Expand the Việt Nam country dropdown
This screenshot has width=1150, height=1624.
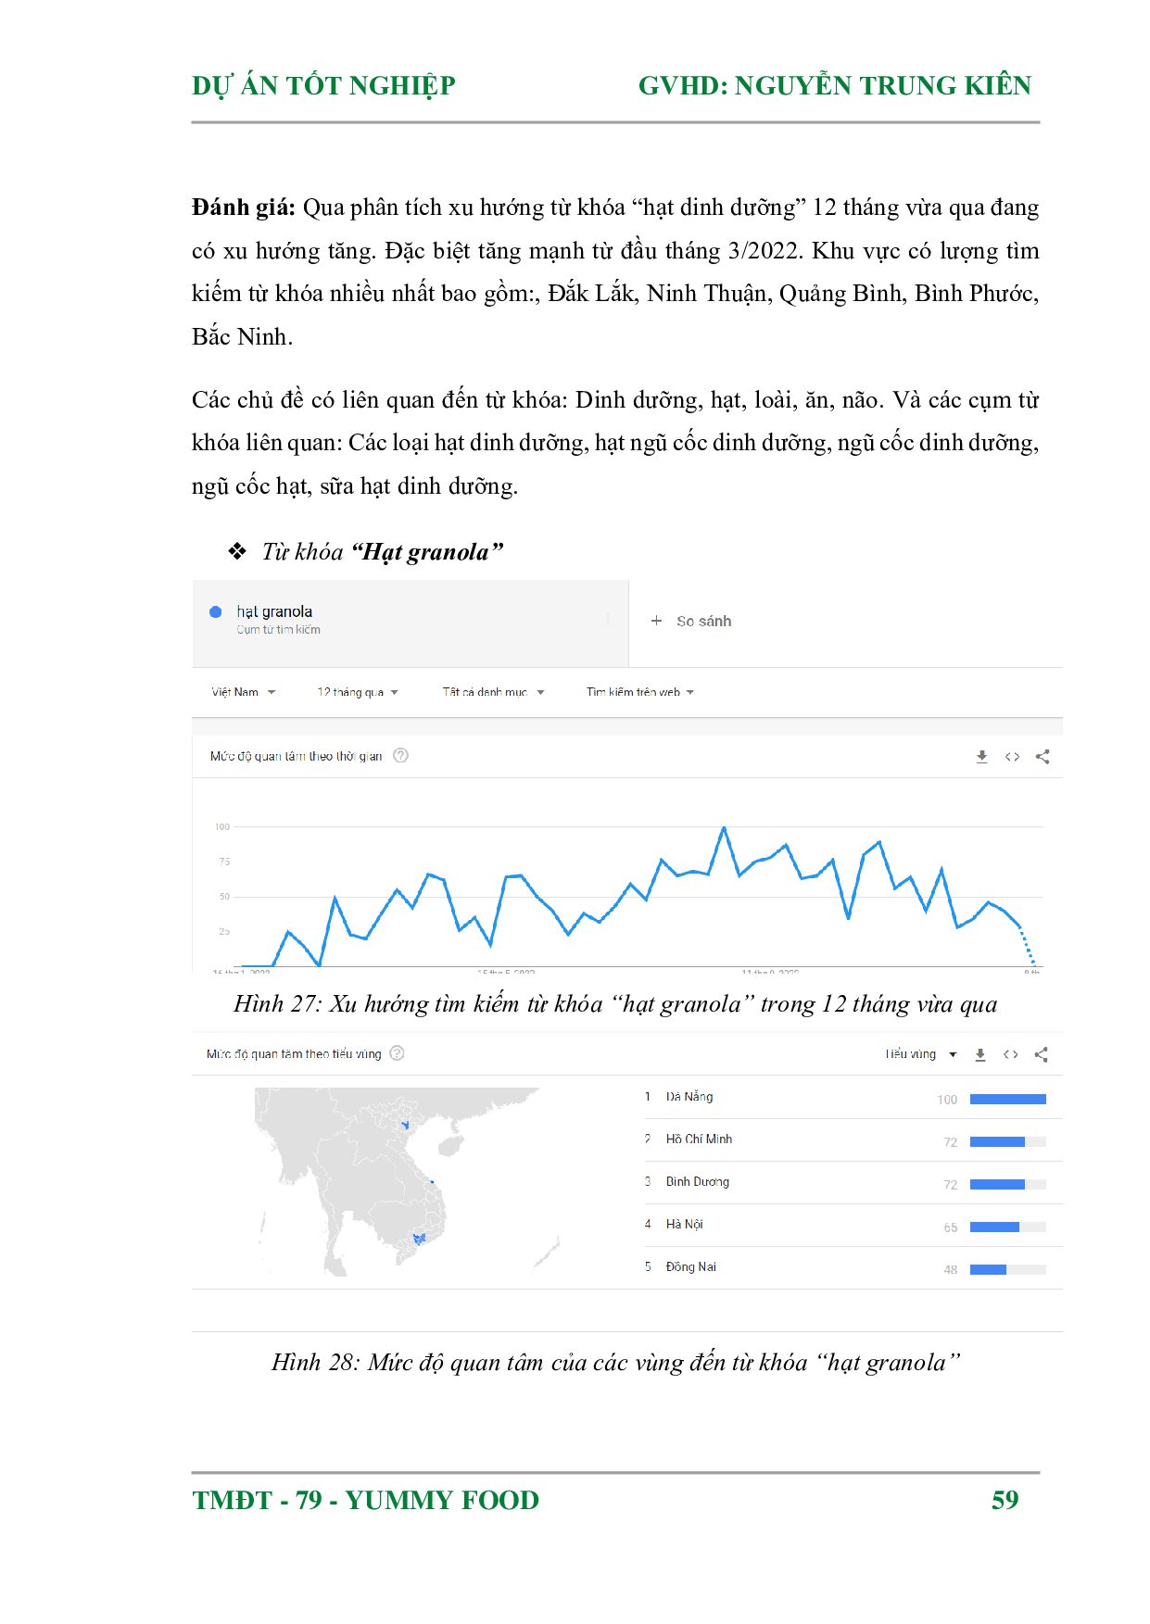coord(243,692)
